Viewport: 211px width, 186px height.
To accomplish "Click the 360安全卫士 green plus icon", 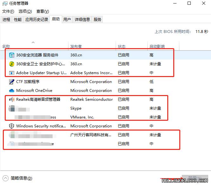I will point(12,64).
